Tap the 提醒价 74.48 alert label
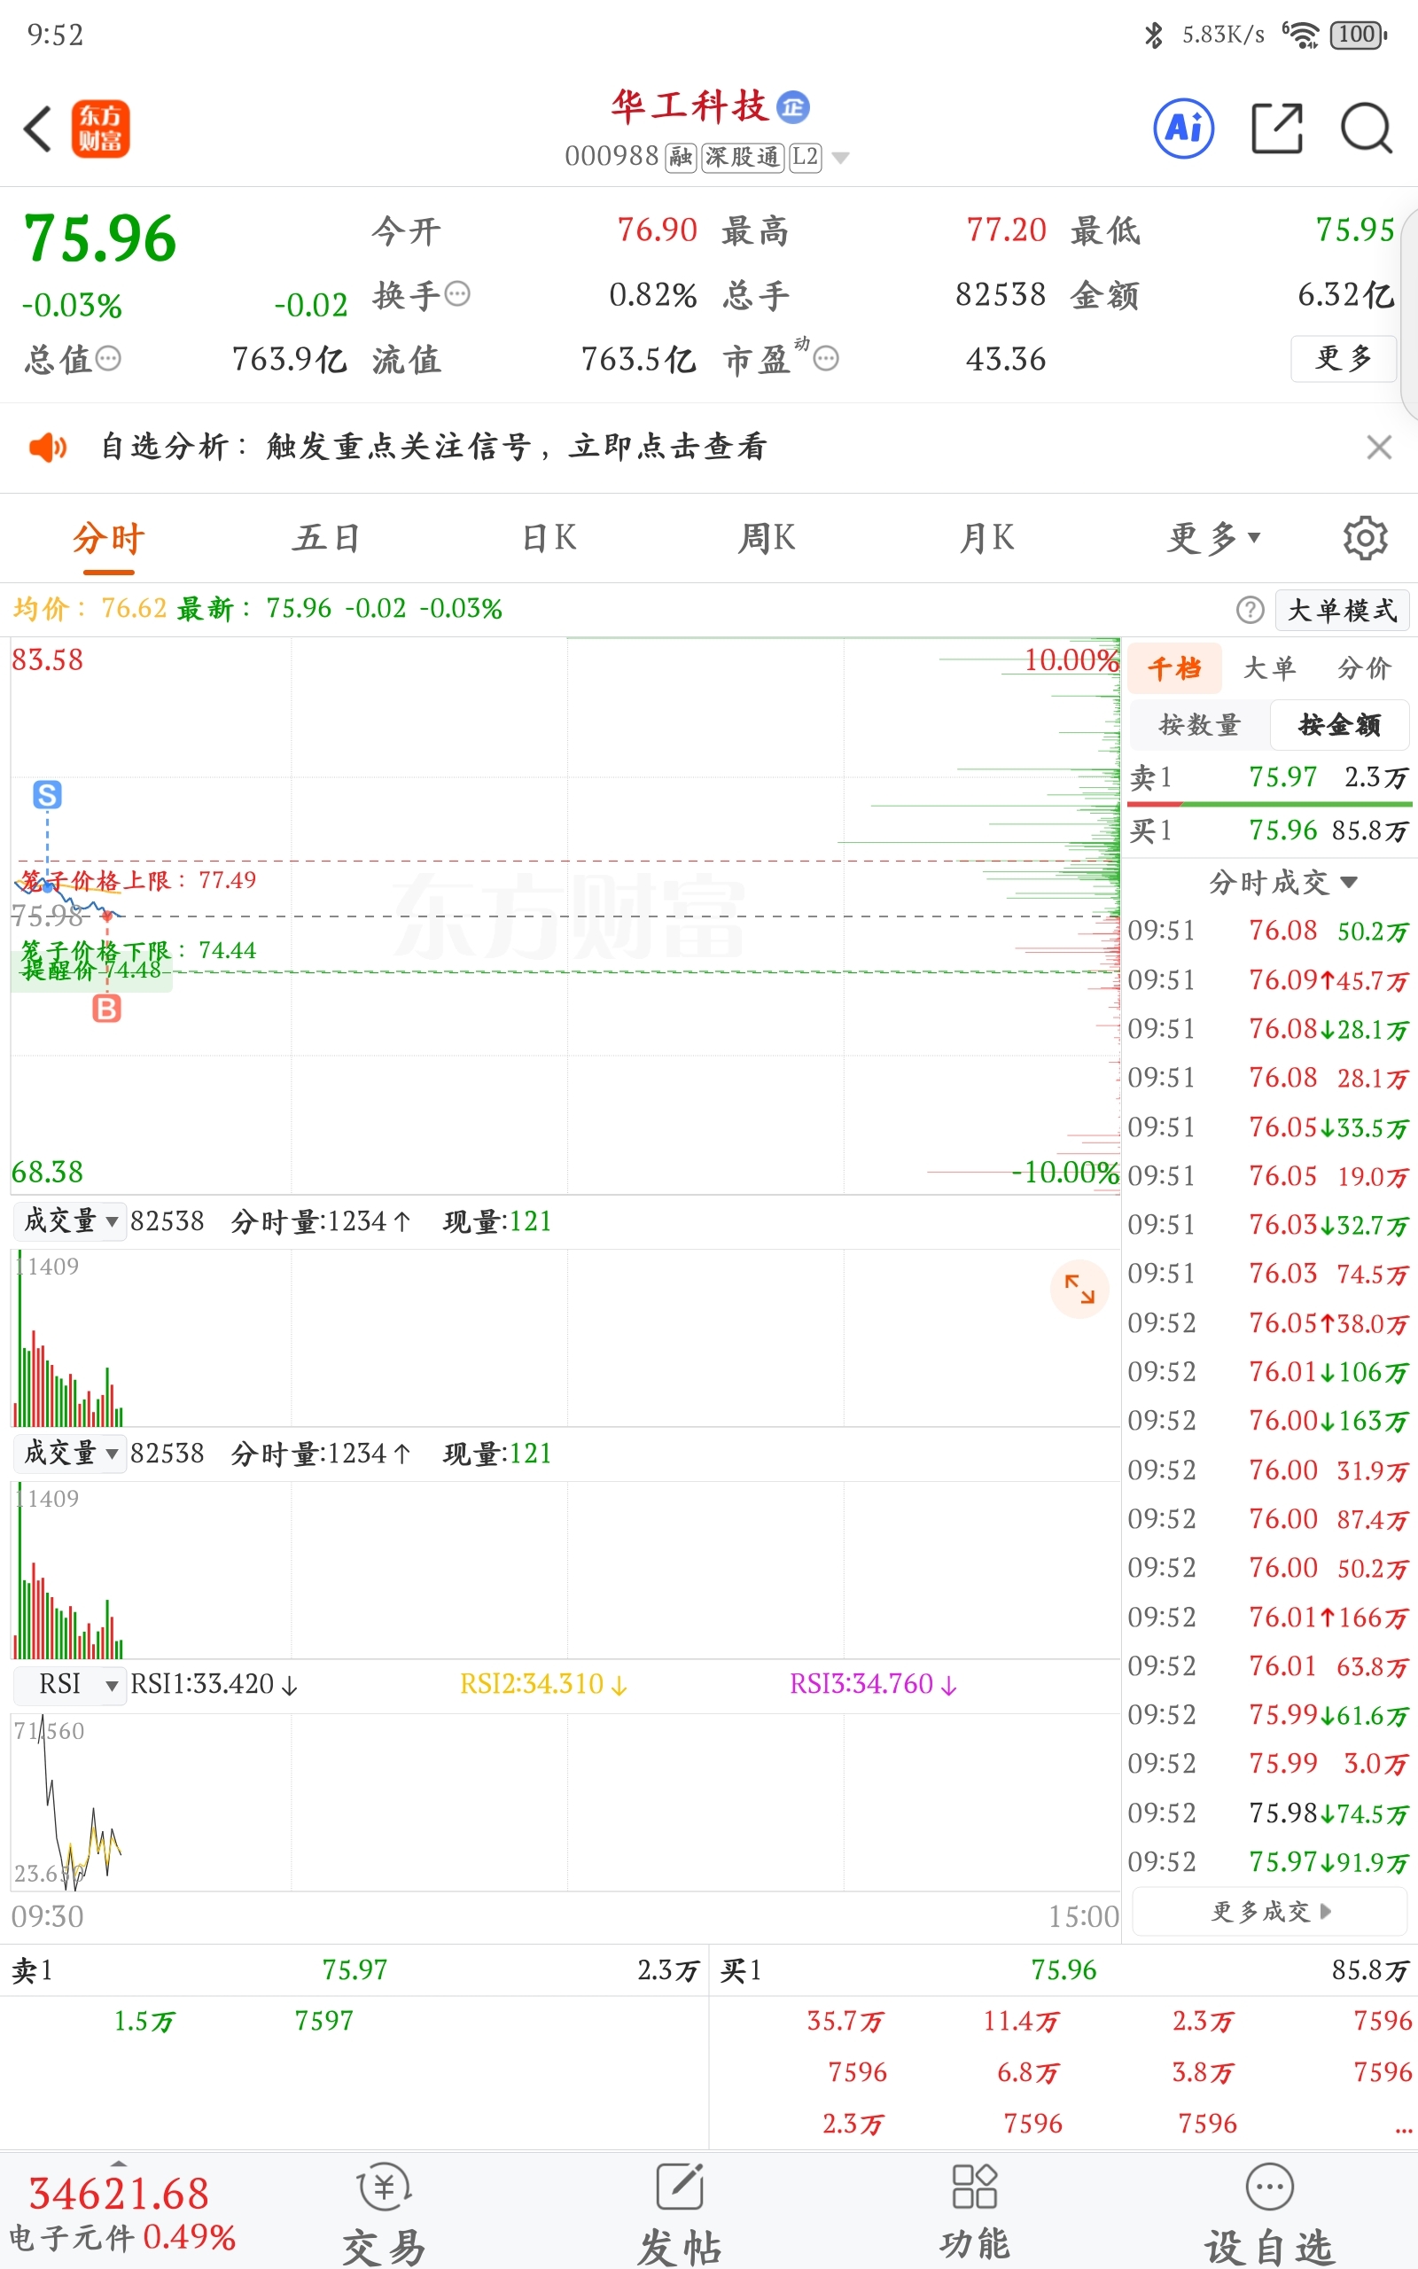 tap(92, 971)
